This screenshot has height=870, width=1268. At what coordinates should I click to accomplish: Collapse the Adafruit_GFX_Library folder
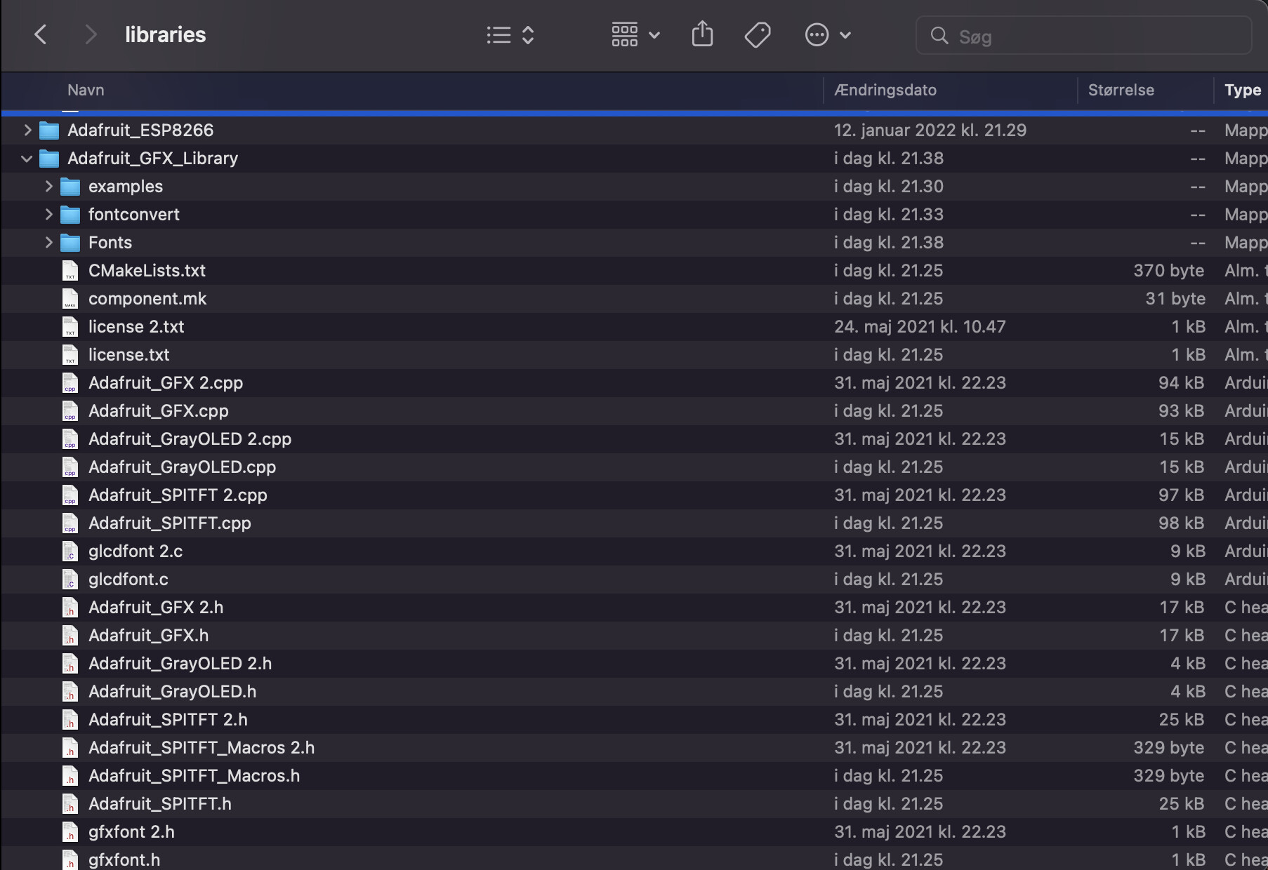point(27,159)
